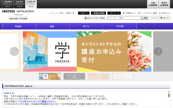Switch to 丸井今井オンラインストア tab
Image resolution: width=173 pixels, height=108 pixels.
pos(19,4)
